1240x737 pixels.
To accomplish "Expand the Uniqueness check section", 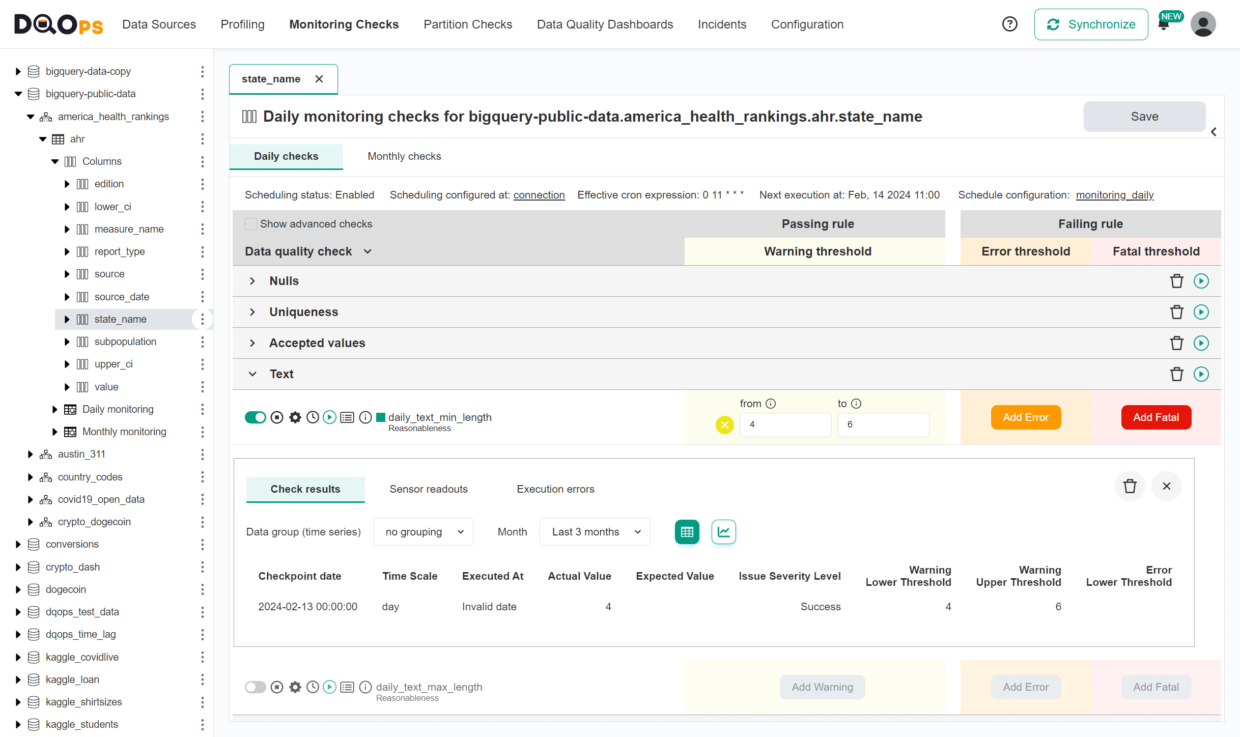I will [x=253, y=311].
